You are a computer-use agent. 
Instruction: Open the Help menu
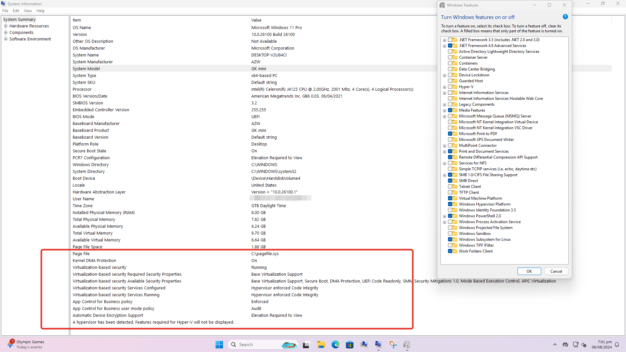click(x=40, y=11)
